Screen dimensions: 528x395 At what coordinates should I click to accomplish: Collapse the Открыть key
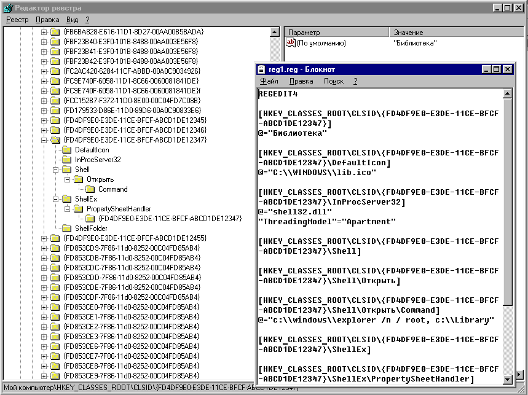pyautogui.click(x=68, y=179)
